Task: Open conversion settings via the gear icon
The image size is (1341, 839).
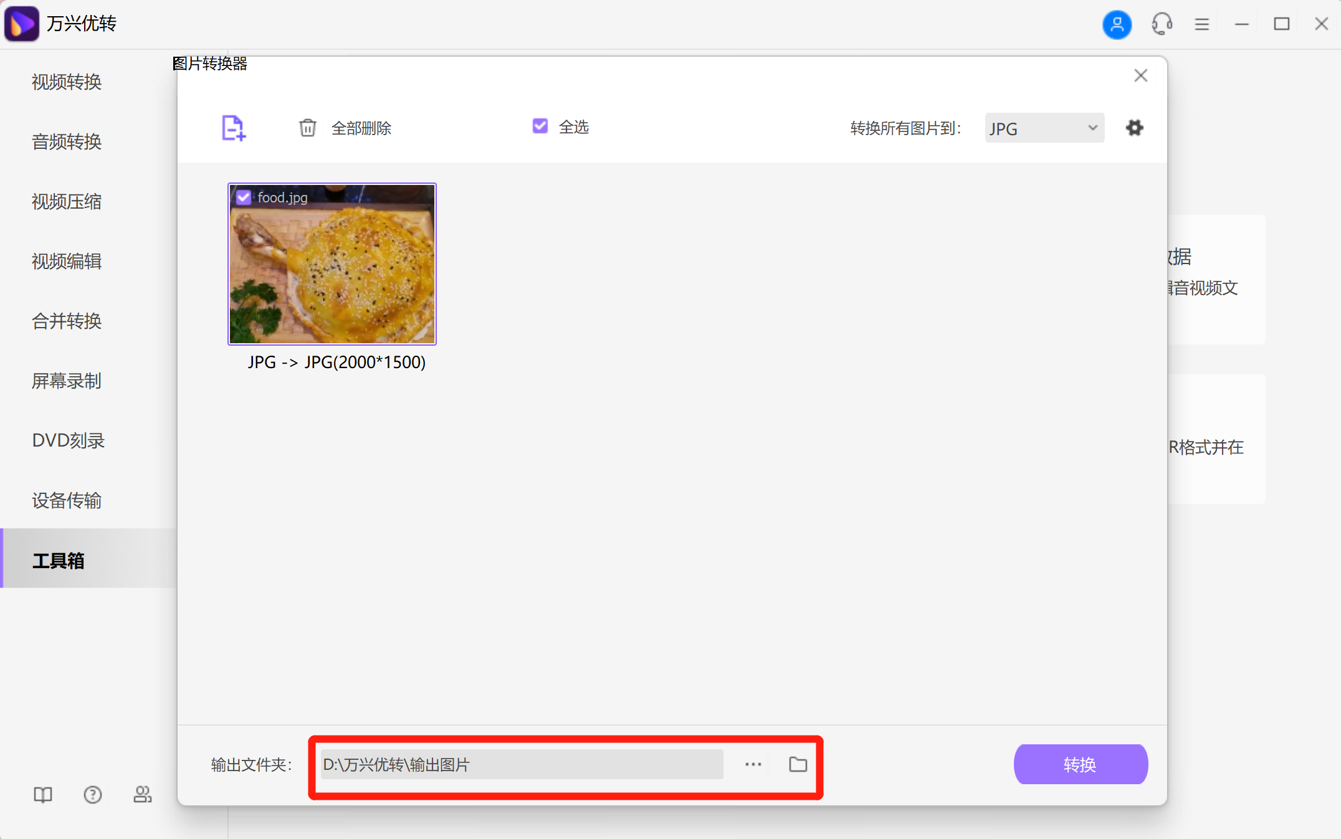Action: [x=1135, y=128]
